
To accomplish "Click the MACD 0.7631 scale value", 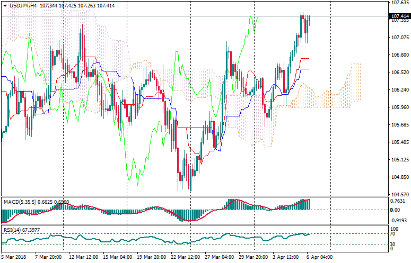I will (x=398, y=201).
